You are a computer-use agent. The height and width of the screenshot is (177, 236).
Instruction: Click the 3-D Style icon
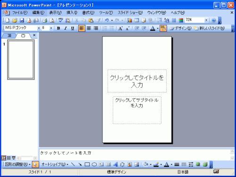click(x=205, y=164)
